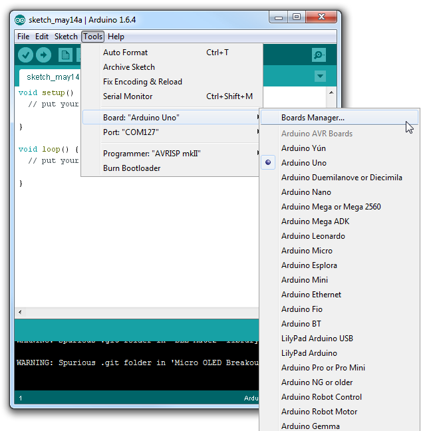Image resolution: width=429 pixels, height=431 pixels.
Task: Click the Upload arrow icon
Action: click(44, 55)
